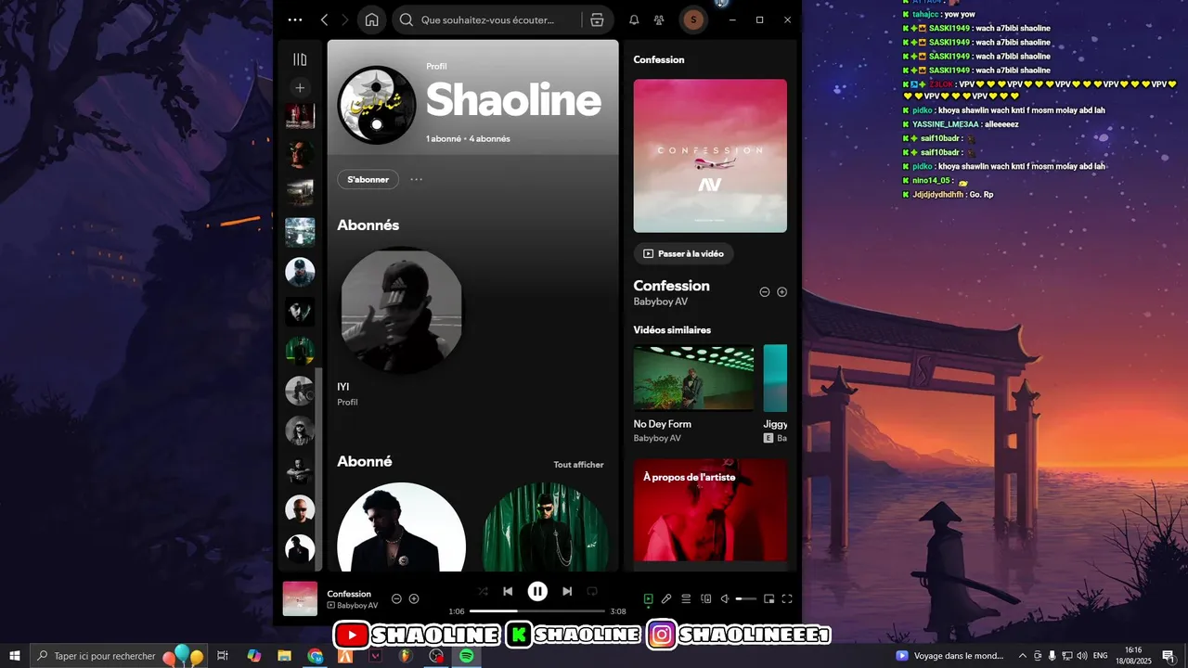Expand the library sidebar
Viewport: 1188px width, 668px height.
(300, 59)
